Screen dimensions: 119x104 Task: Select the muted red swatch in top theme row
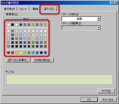29,25
